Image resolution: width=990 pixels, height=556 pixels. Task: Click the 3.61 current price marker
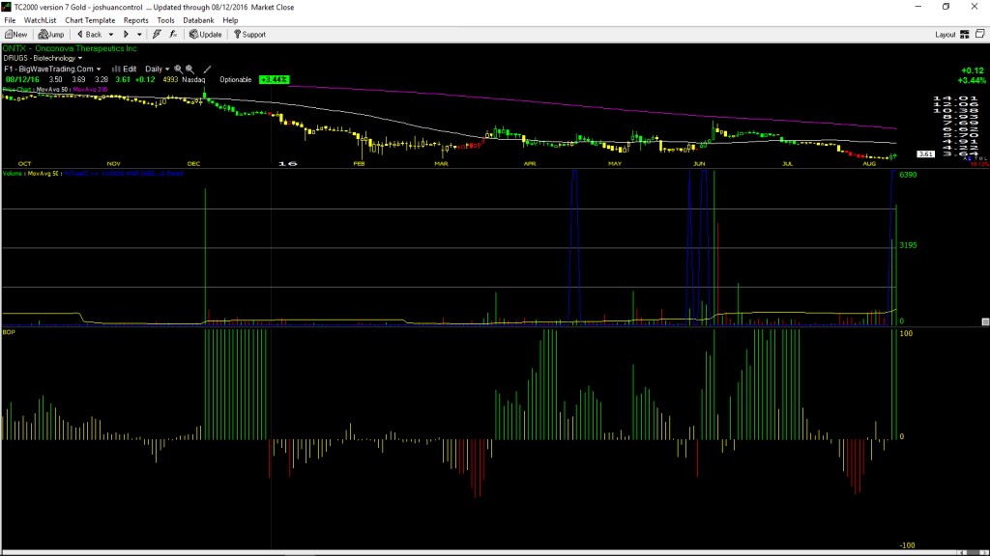tap(925, 153)
